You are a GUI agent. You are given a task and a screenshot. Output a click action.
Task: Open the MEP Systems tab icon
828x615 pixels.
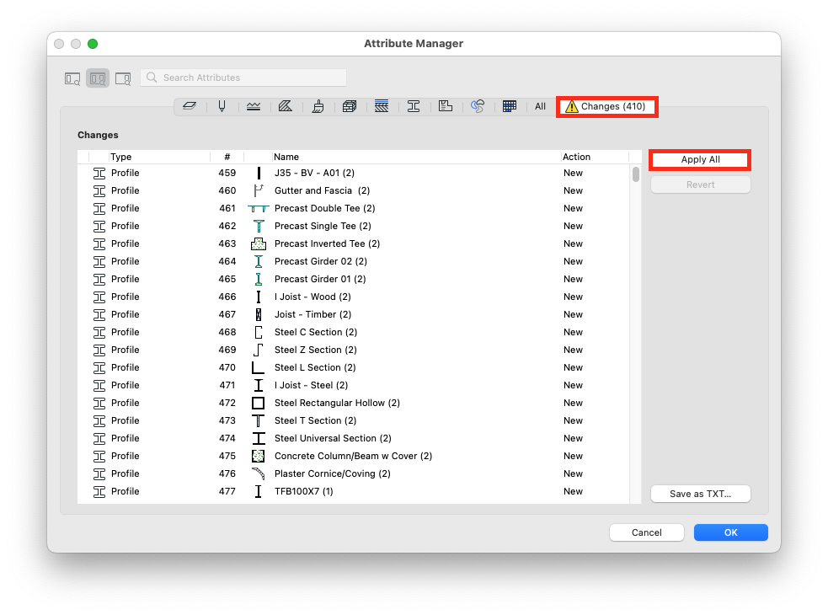(478, 106)
